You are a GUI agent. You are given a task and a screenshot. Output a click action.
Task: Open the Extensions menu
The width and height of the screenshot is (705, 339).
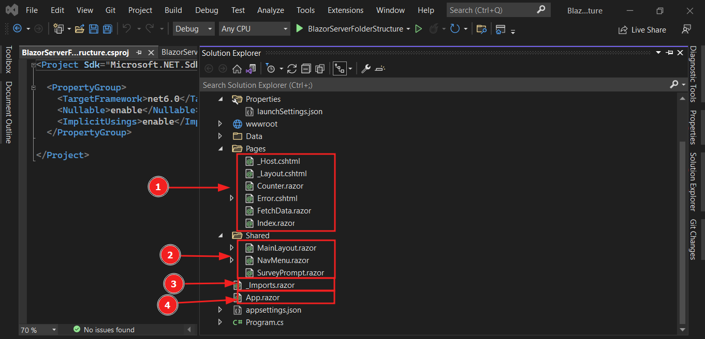click(346, 10)
